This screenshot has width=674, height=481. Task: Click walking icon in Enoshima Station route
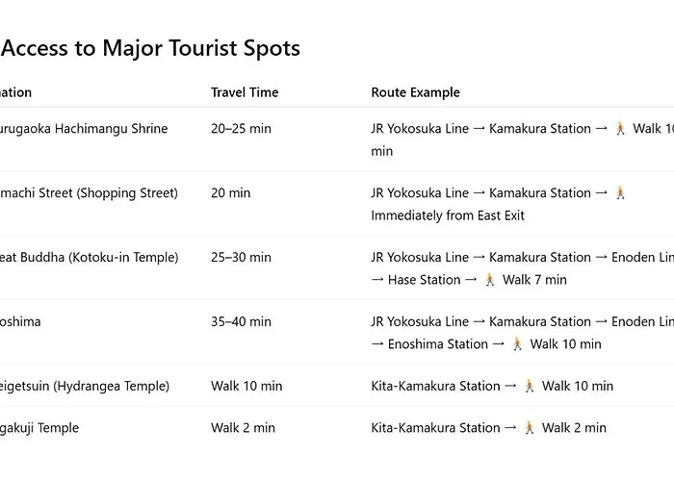[x=517, y=344]
